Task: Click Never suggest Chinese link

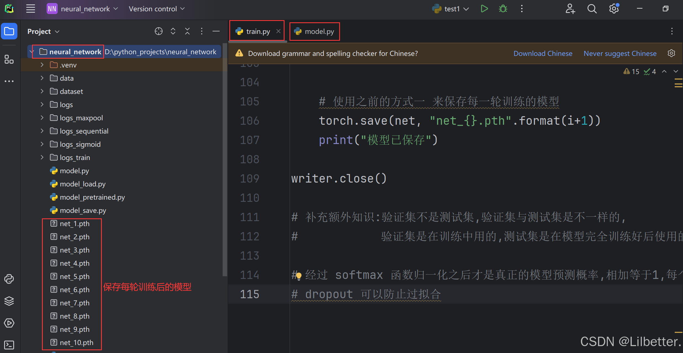Action: point(620,53)
